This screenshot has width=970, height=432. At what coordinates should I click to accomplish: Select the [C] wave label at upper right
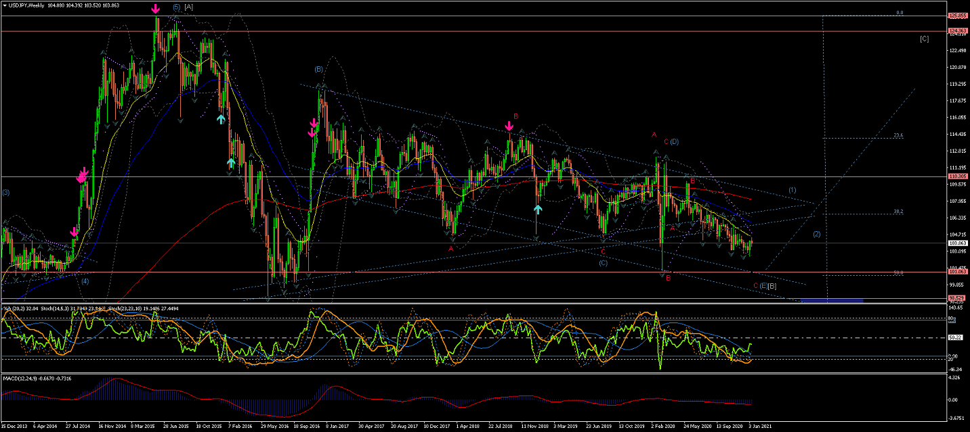click(925, 39)
